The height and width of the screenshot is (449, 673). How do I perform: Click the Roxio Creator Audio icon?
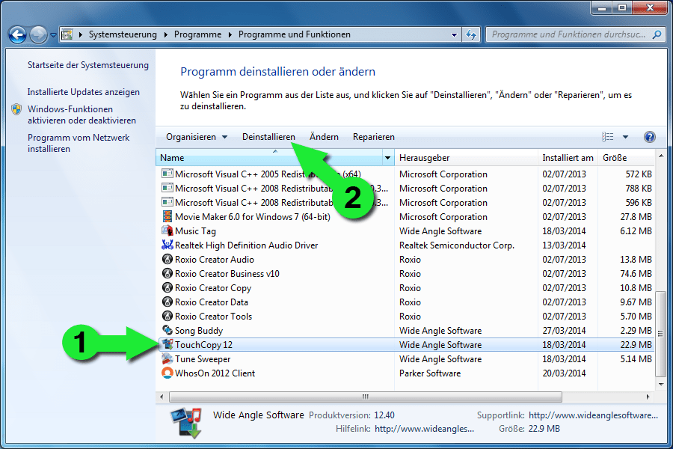click(x=167, y=259)
